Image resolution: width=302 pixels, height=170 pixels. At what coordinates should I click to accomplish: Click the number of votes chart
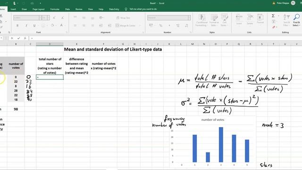(x=213, y=142)
